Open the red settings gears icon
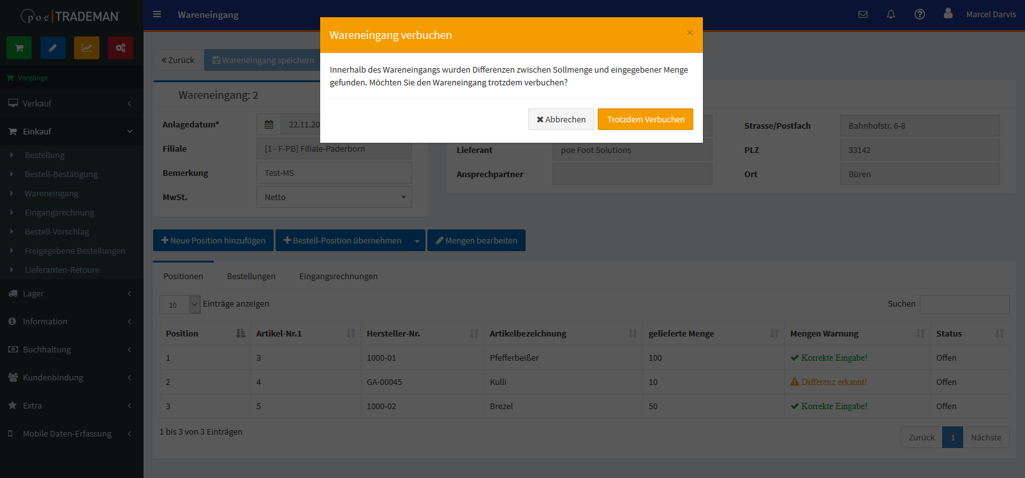This screenshot has width=1025, height=478. [x=121, y=48]
